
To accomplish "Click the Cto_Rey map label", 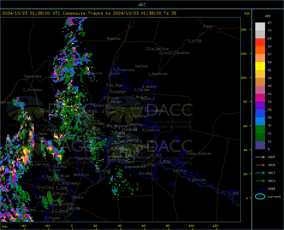I will [60, 166].
